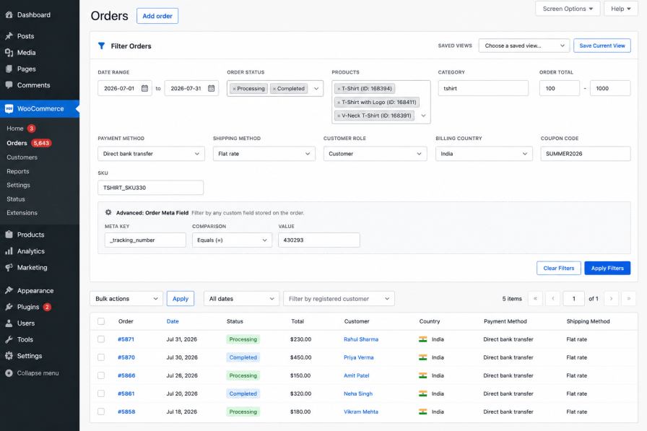
Task: Click the Comments bubble icon
Action: click(x=9, y=85)
